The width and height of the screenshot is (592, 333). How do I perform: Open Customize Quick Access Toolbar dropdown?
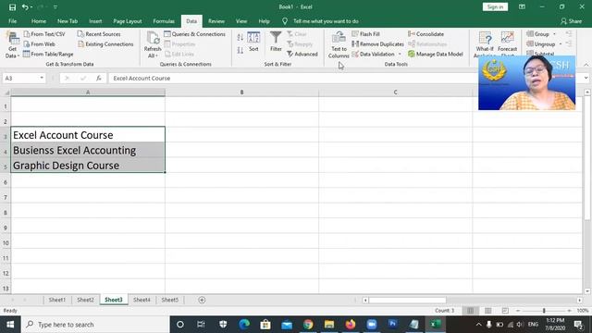55,7
